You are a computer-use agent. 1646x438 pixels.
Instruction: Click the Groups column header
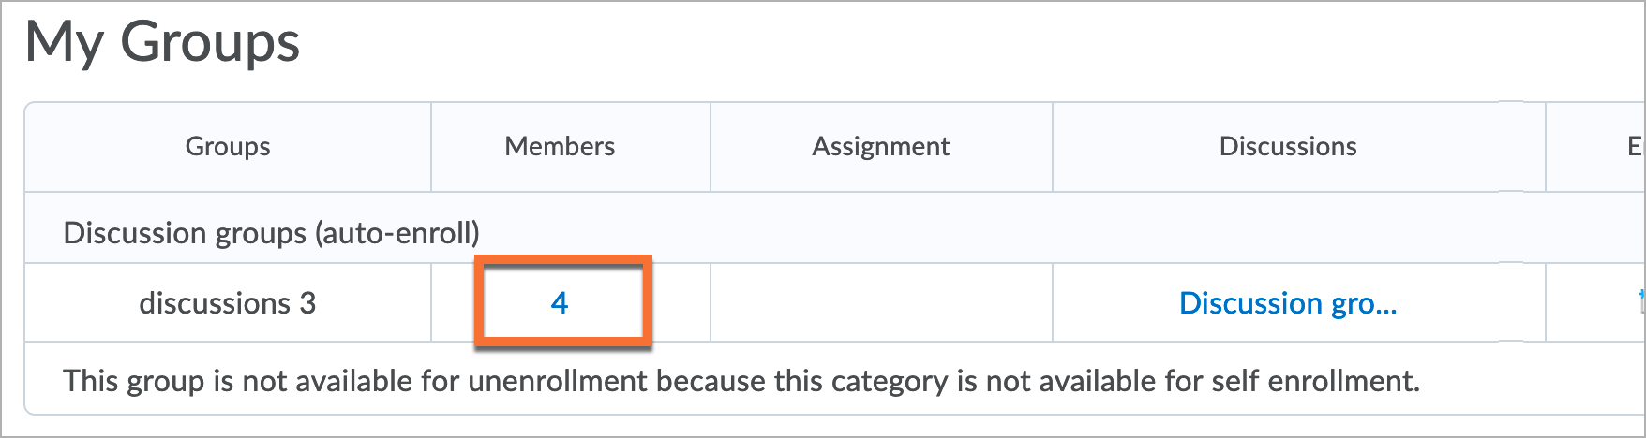228,146
